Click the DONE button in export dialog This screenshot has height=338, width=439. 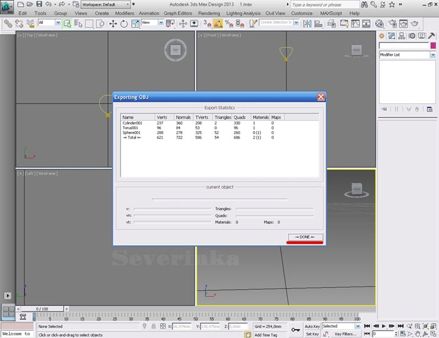coord(305,237)
